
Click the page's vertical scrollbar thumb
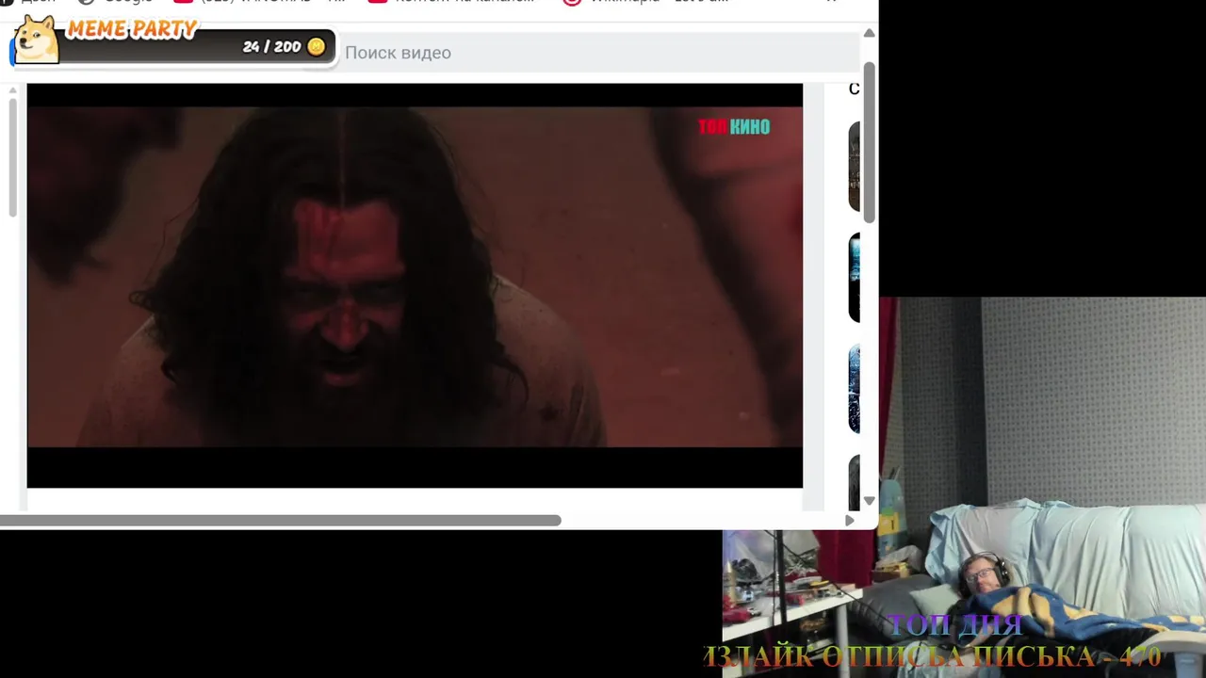(x=870, y=143)
